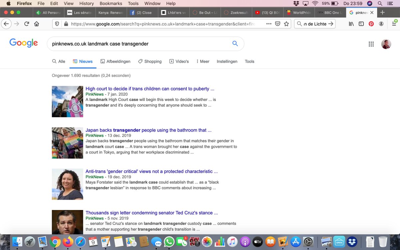
Task: Open Firefox Library icon
Action: coord(351,24)
